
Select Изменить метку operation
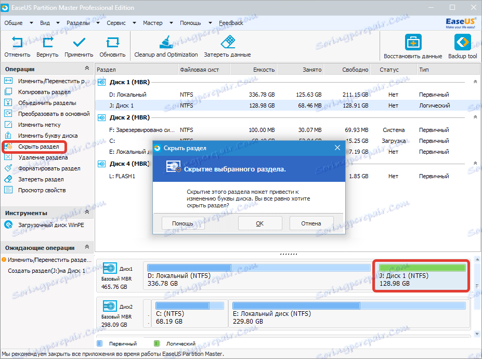tap(33, 125)
